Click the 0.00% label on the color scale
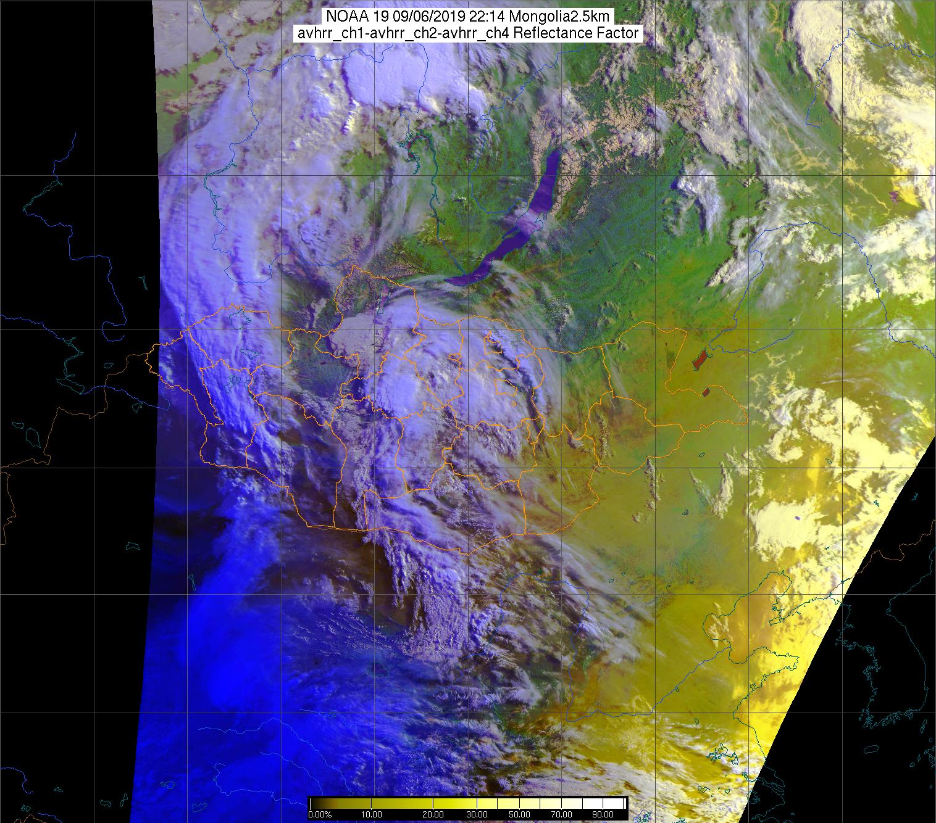Image resolution: width=936 pixels, height=823 pixels. click(x=319, y=814)
